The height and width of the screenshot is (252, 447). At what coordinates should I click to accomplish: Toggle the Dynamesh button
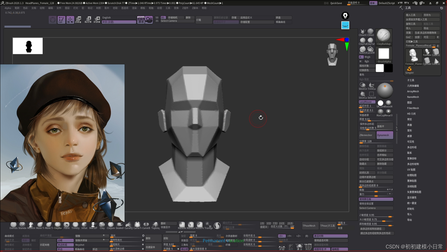pos(384,135)
